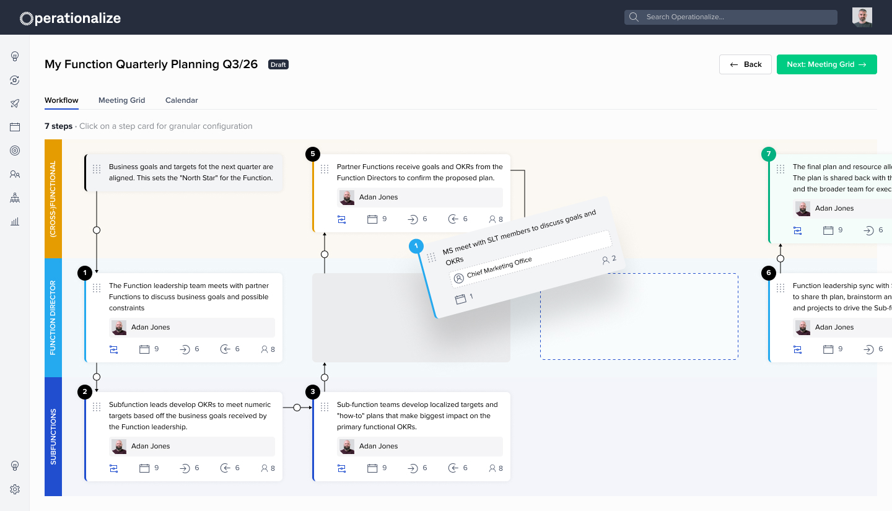Viewport: 892px width, 511px height.
Task: Open the rocket icon in sidebar
Action: (x=15, y=103)
